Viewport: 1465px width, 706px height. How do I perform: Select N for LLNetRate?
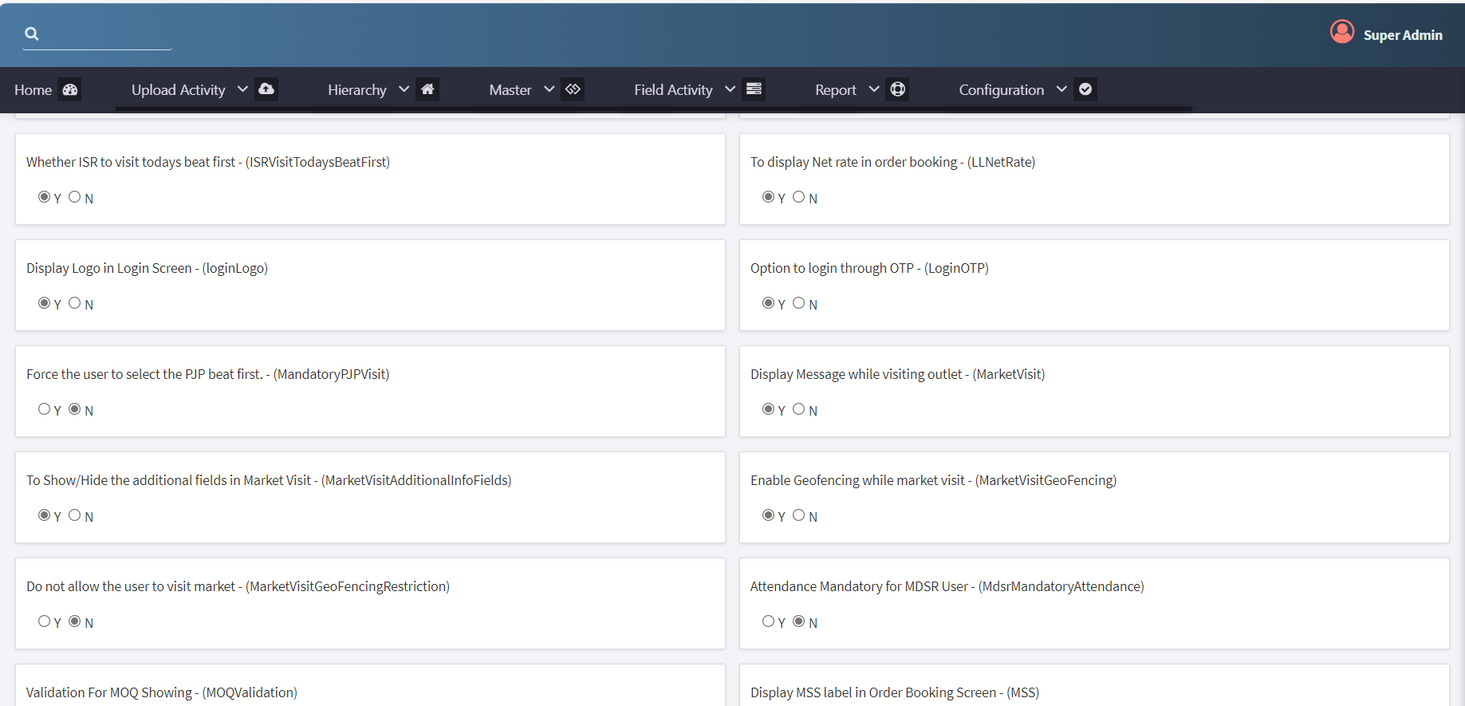pos(799,197)
